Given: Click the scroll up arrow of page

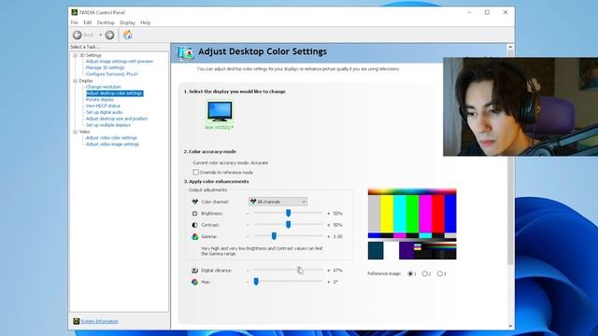Looking at the screenshot, I should point(511,48).
